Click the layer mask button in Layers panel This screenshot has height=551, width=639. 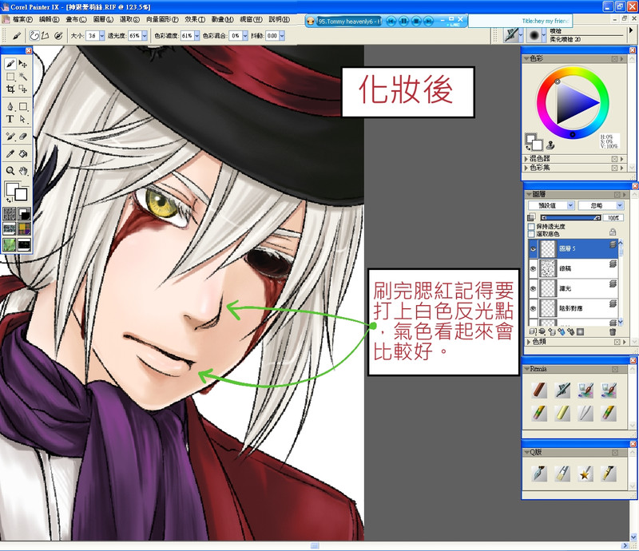pos(581,331)
